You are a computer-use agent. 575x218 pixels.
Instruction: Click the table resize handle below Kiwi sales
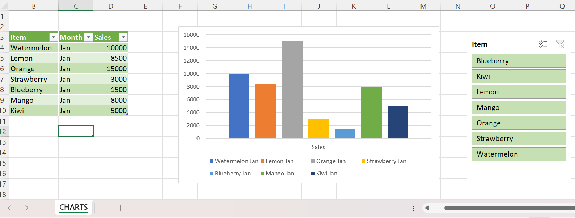coord(127,114)
